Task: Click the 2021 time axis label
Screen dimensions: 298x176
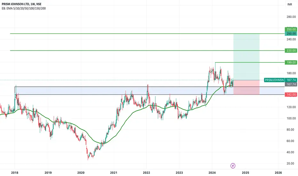Action: [114, 173]
